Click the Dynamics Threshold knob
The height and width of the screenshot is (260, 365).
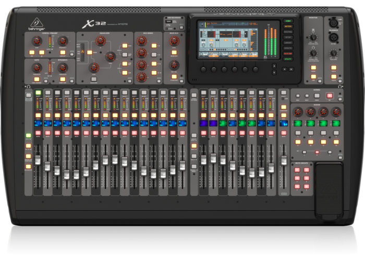[x=63, y=68]
